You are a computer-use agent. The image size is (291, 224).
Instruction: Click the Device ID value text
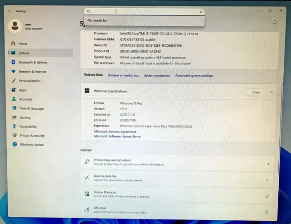[x=151, y=45]
